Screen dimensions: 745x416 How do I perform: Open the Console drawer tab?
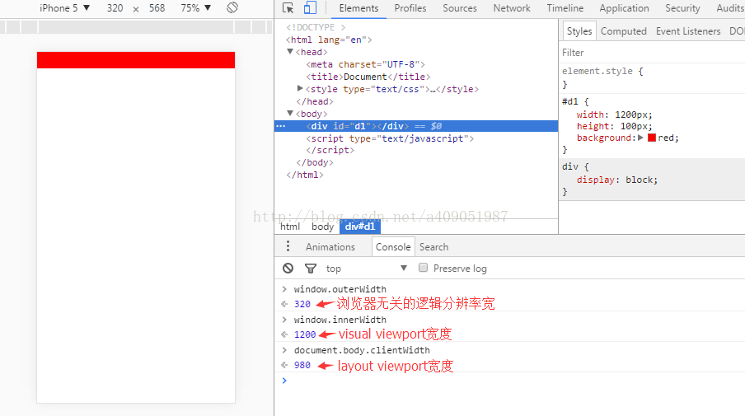(393, 247)
